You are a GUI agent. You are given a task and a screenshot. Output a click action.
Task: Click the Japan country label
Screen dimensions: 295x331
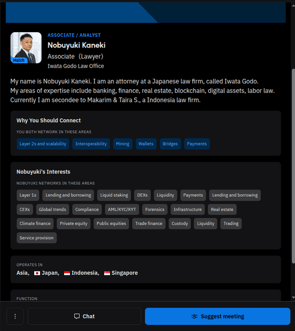point(50,273)
